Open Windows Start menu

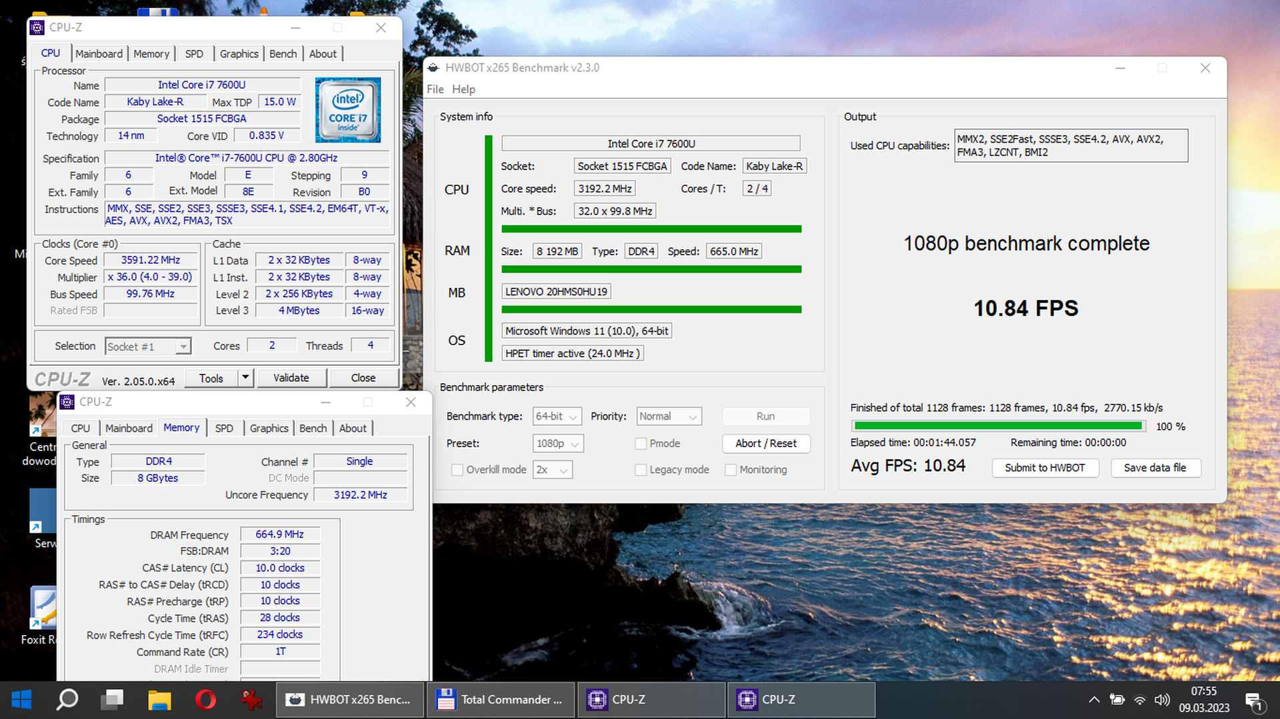pyautogui.click(x=22, y=700)
